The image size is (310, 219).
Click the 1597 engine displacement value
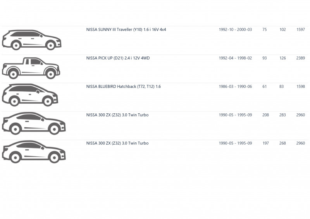[x=301, y=30]
